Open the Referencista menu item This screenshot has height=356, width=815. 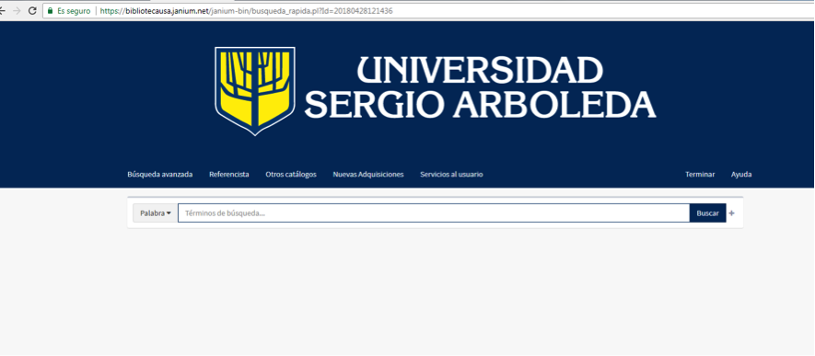click(229, 175)
